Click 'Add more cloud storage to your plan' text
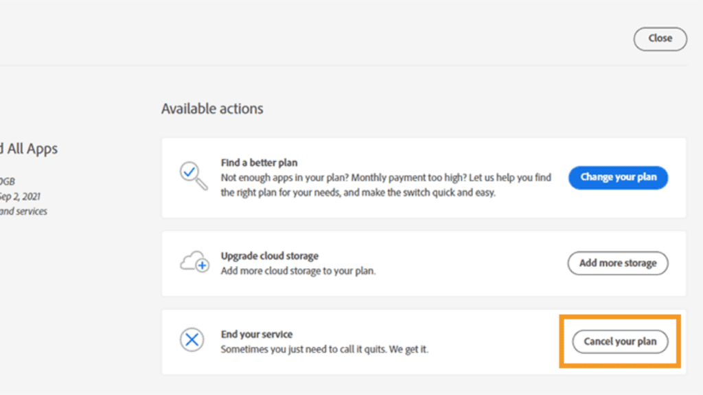 298,271
